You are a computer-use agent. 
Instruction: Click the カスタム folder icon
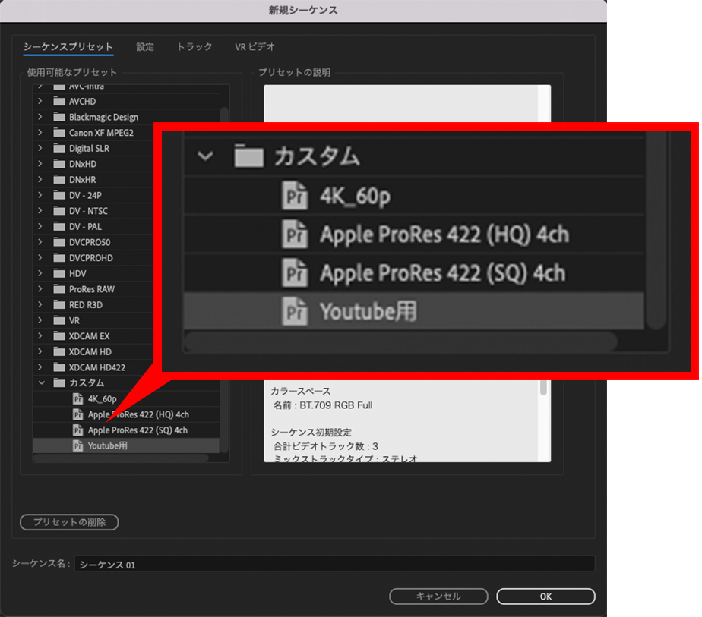(59, 383)
